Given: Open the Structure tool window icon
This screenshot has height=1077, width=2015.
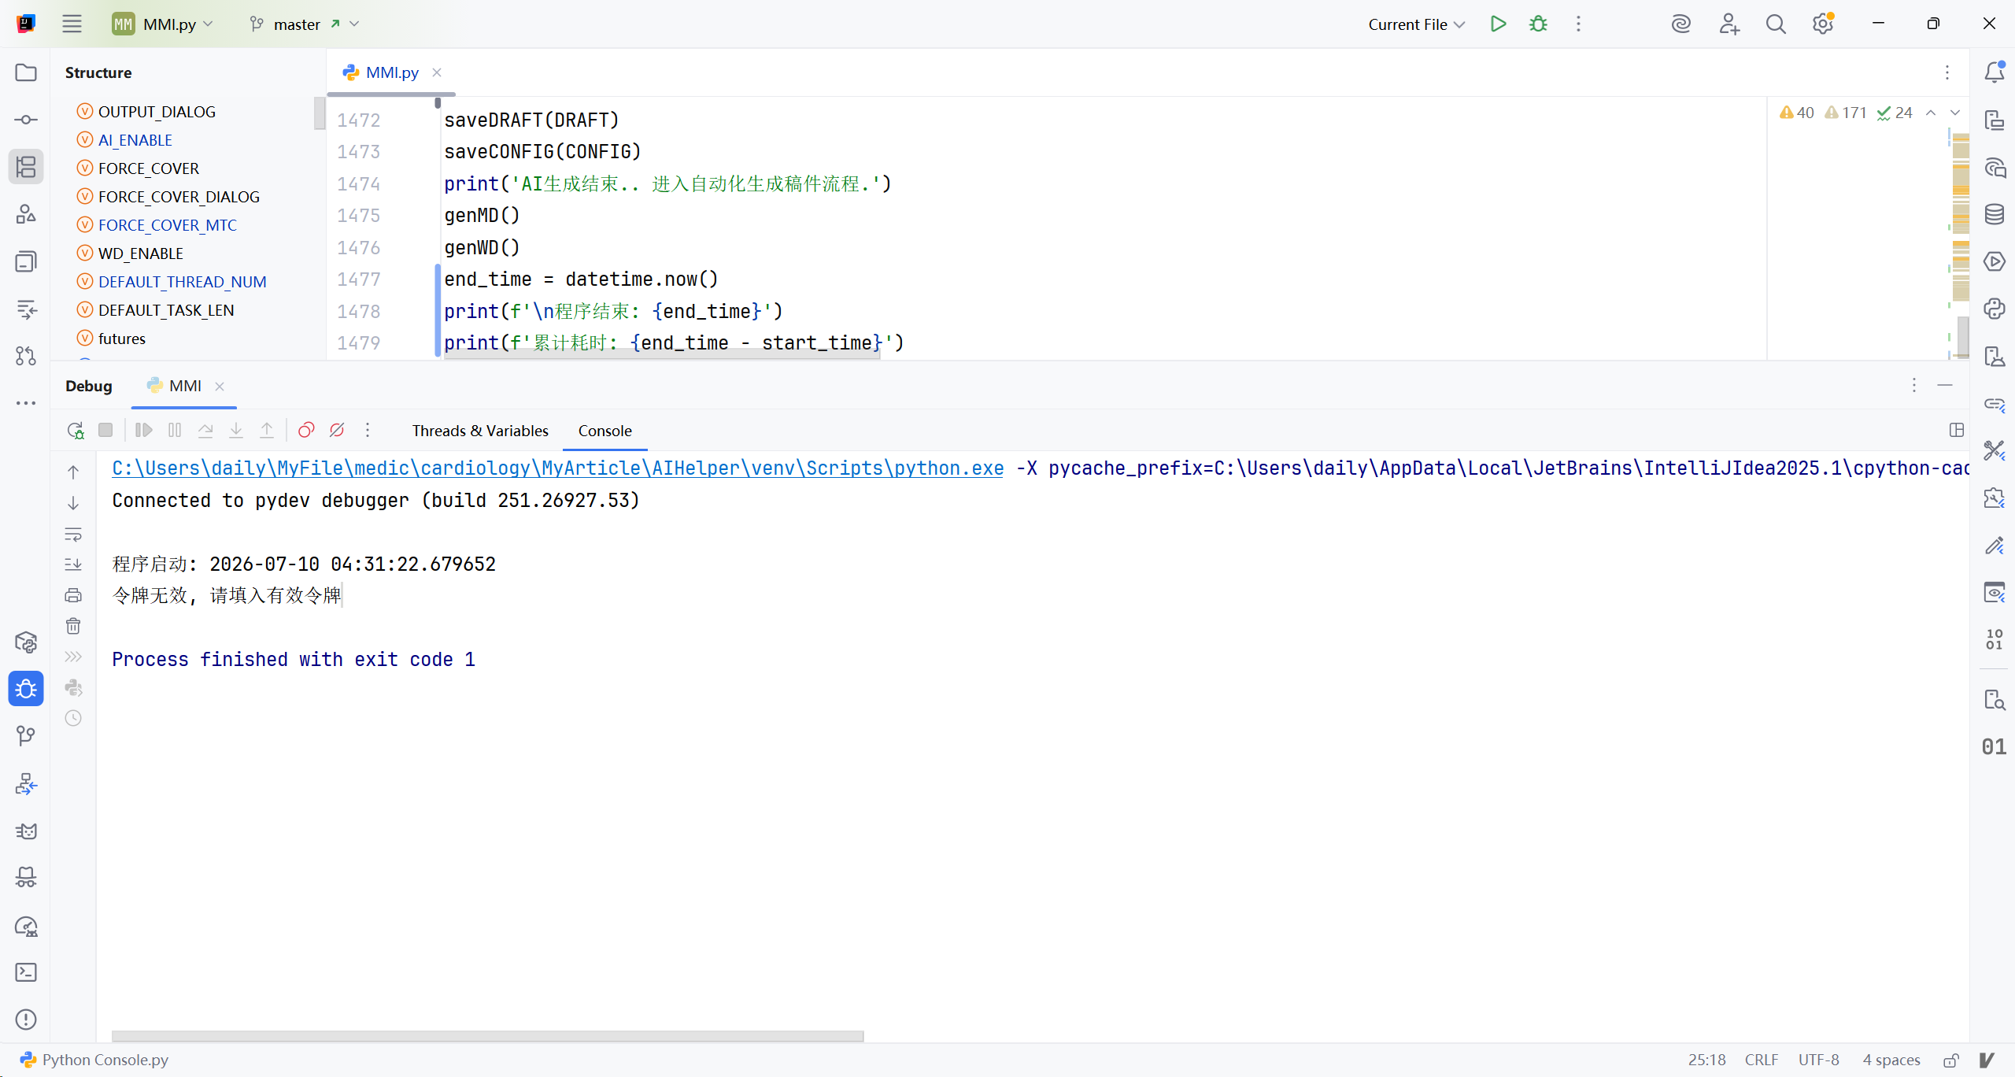Looking at the screenshot, I should [26, 167].
